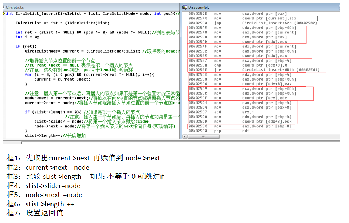Click the 'node->next = current->next;' line
This screenshot has width=349, height=223.
[102, 98]
